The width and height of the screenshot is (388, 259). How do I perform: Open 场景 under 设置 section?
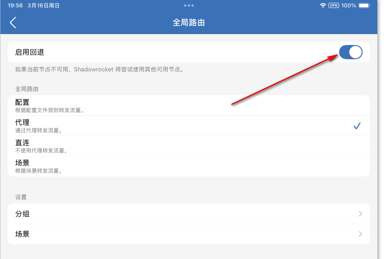pos(22,234)
